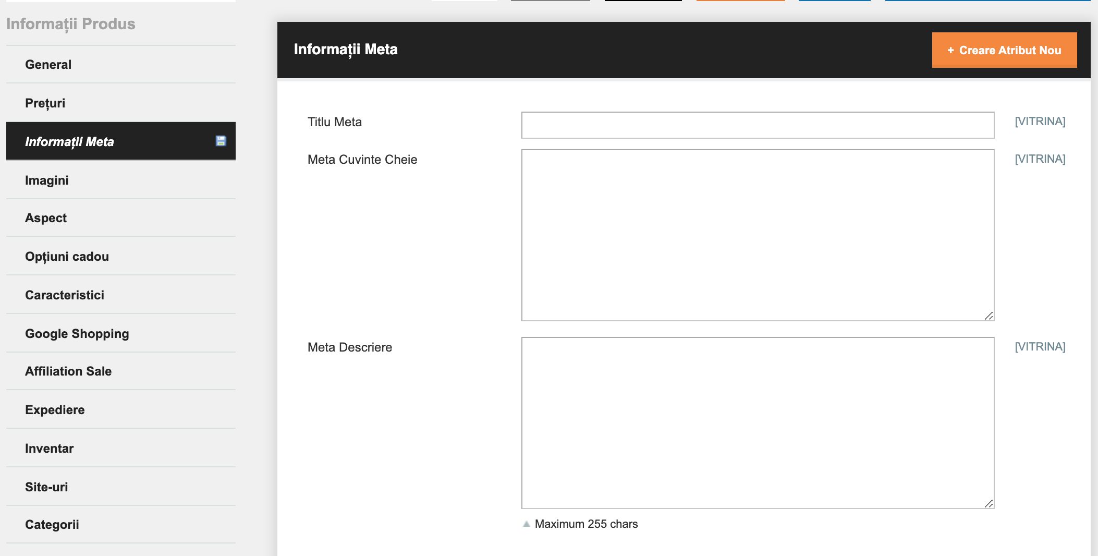Click the Meta Descriere field label
Image resolution: width=1098 pixels, height=556 pixels.
point(350,347)
